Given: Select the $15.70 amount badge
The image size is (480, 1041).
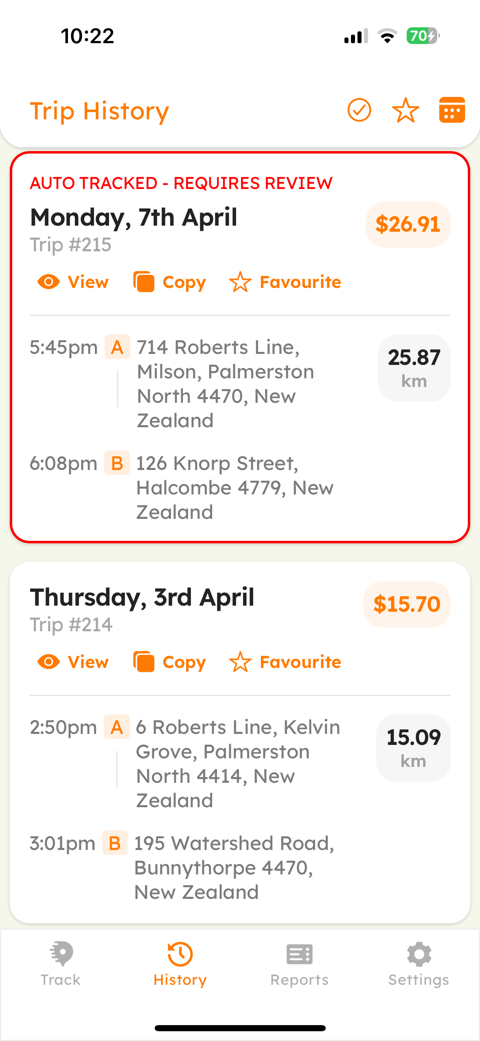Looking at the screenshot, I should coord(407,604).
